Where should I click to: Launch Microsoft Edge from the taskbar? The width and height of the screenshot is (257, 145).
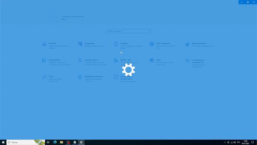tap(55, 142)
